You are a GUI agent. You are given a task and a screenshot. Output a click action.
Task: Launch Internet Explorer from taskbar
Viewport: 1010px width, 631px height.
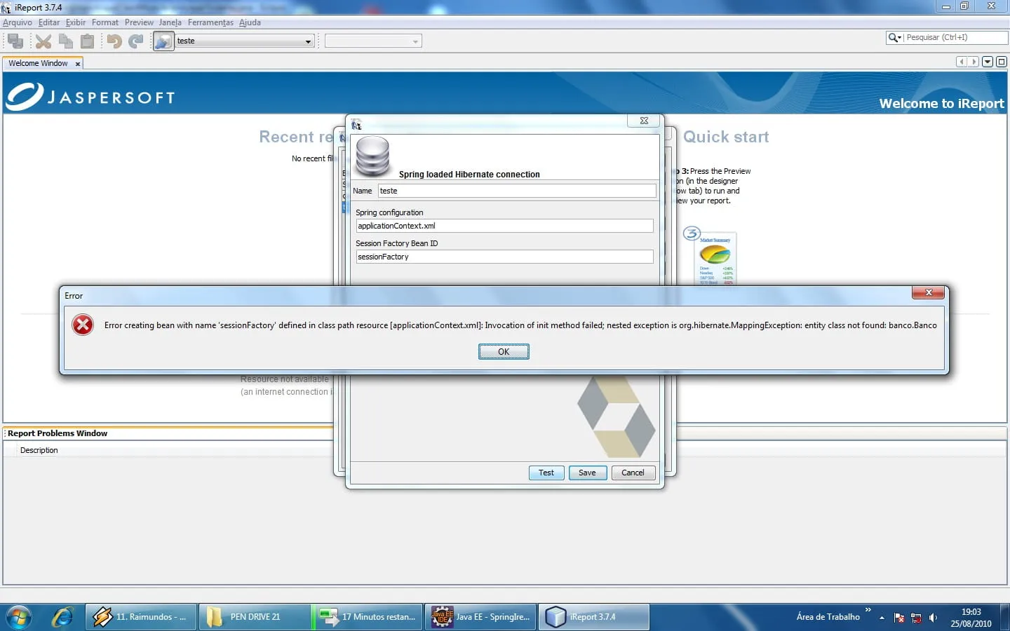coord(62,617)
